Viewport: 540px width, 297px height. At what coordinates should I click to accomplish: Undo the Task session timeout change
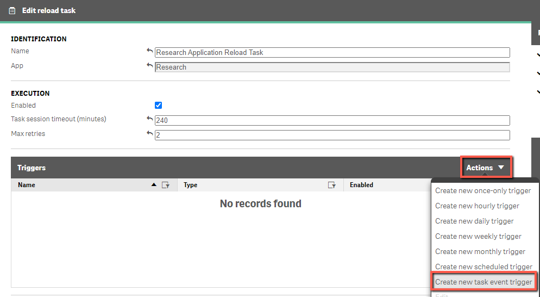click(x=149, y=119)
